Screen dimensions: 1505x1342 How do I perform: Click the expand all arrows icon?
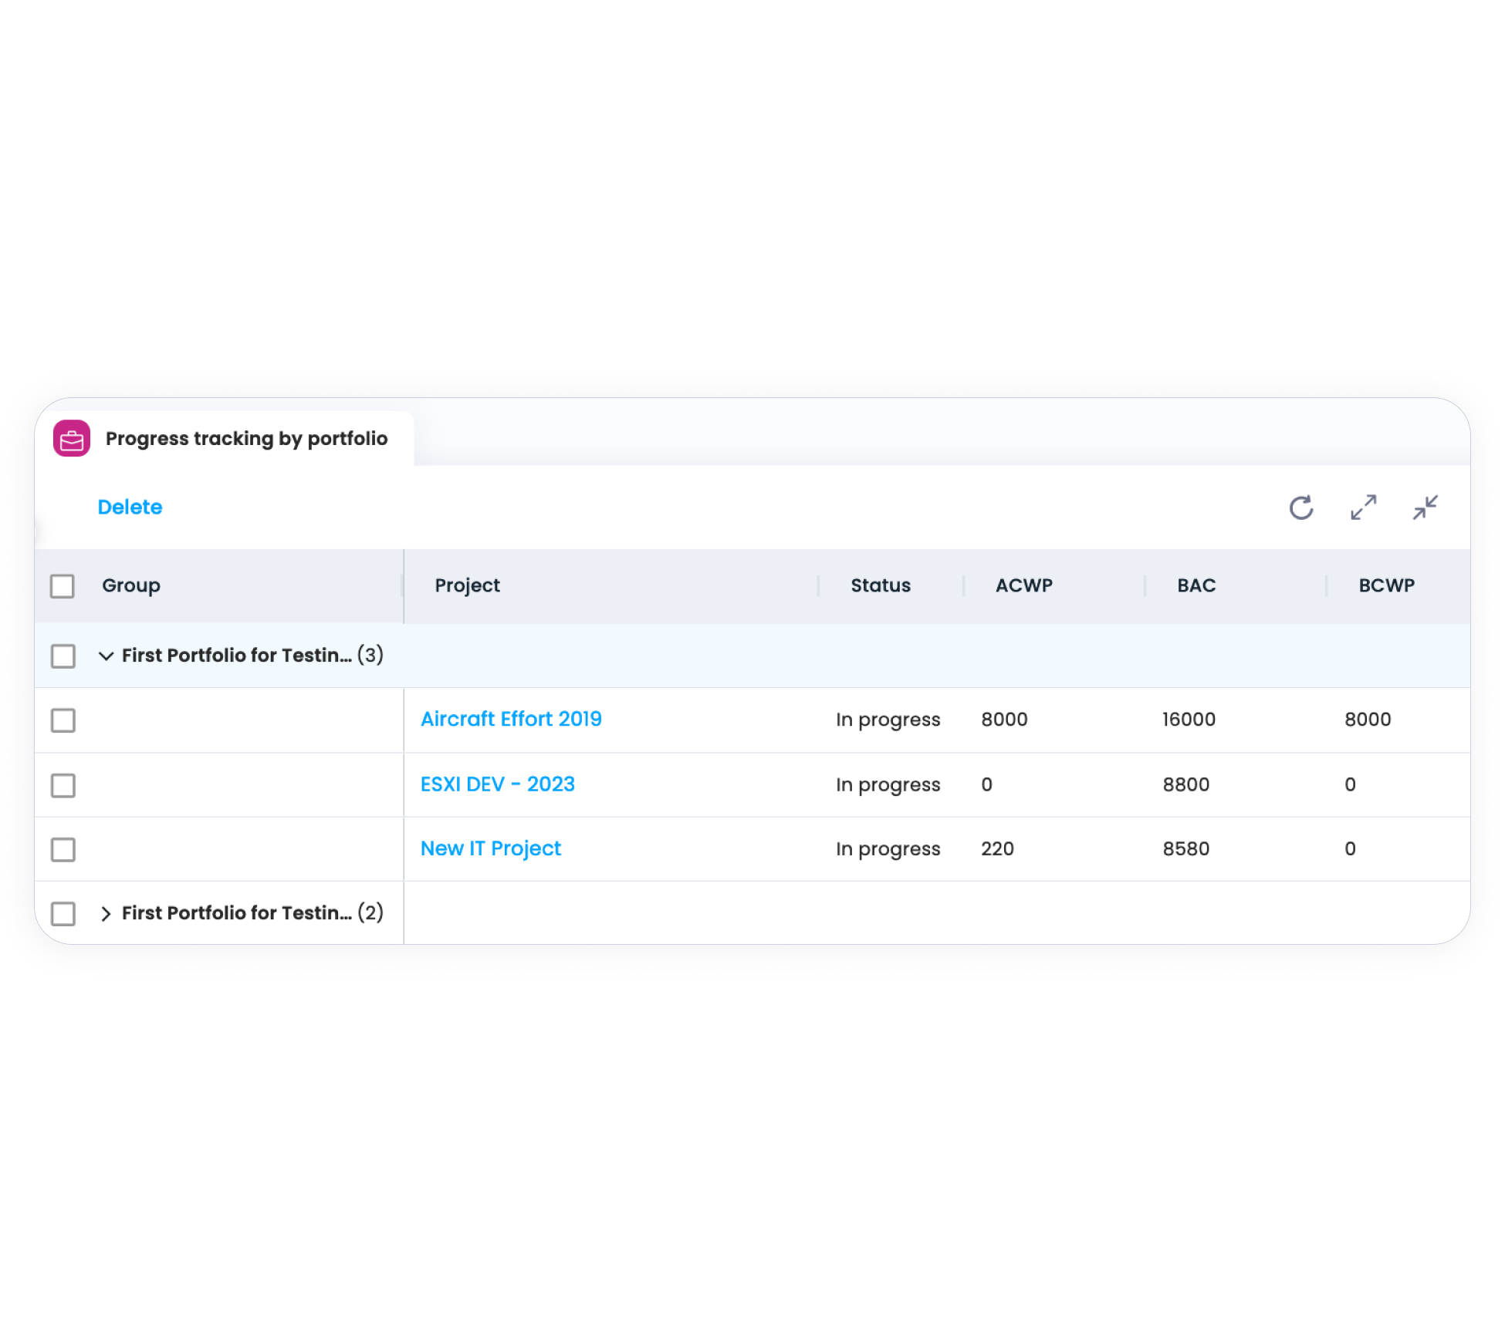pyautogui.click(x=1364, y=507)
